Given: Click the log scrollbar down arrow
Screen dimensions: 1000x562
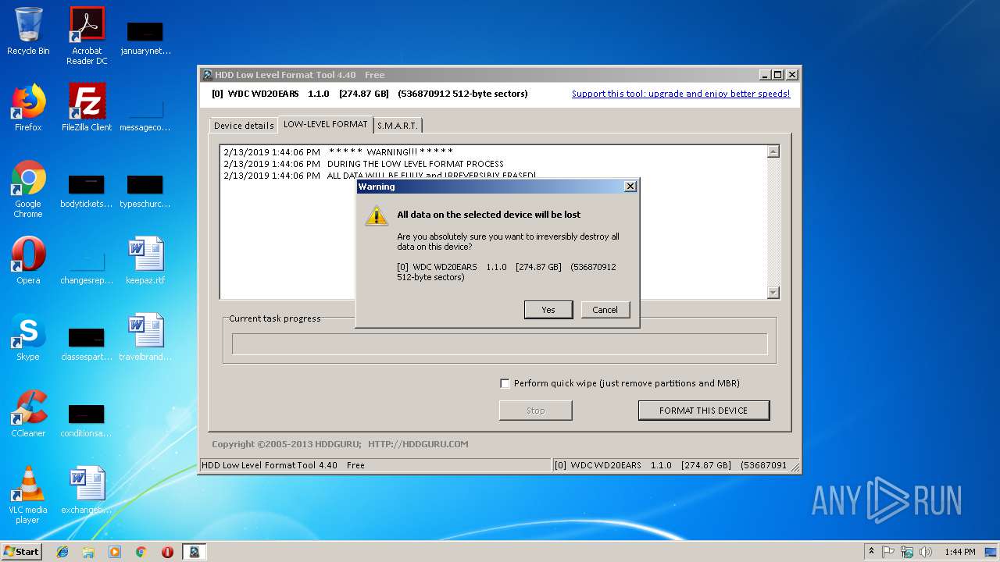Looking at the screenshot, I should 773,293.
